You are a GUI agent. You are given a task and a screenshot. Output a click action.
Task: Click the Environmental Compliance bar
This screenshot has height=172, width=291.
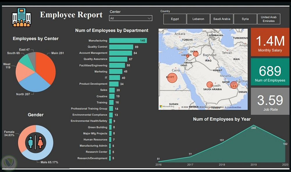pyautogui.click(x=111, y=115)
